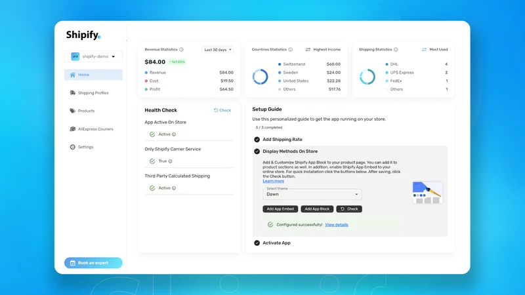Click the shipping carriers donut chart
The image size is (525, 295).
point(367,77)
